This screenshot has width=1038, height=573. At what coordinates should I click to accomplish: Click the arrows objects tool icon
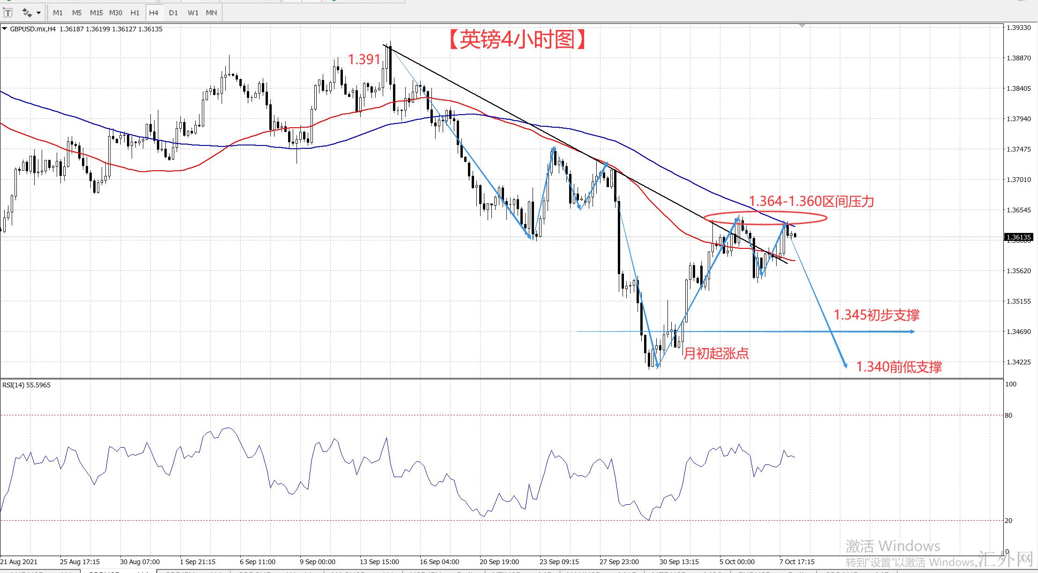27,13
